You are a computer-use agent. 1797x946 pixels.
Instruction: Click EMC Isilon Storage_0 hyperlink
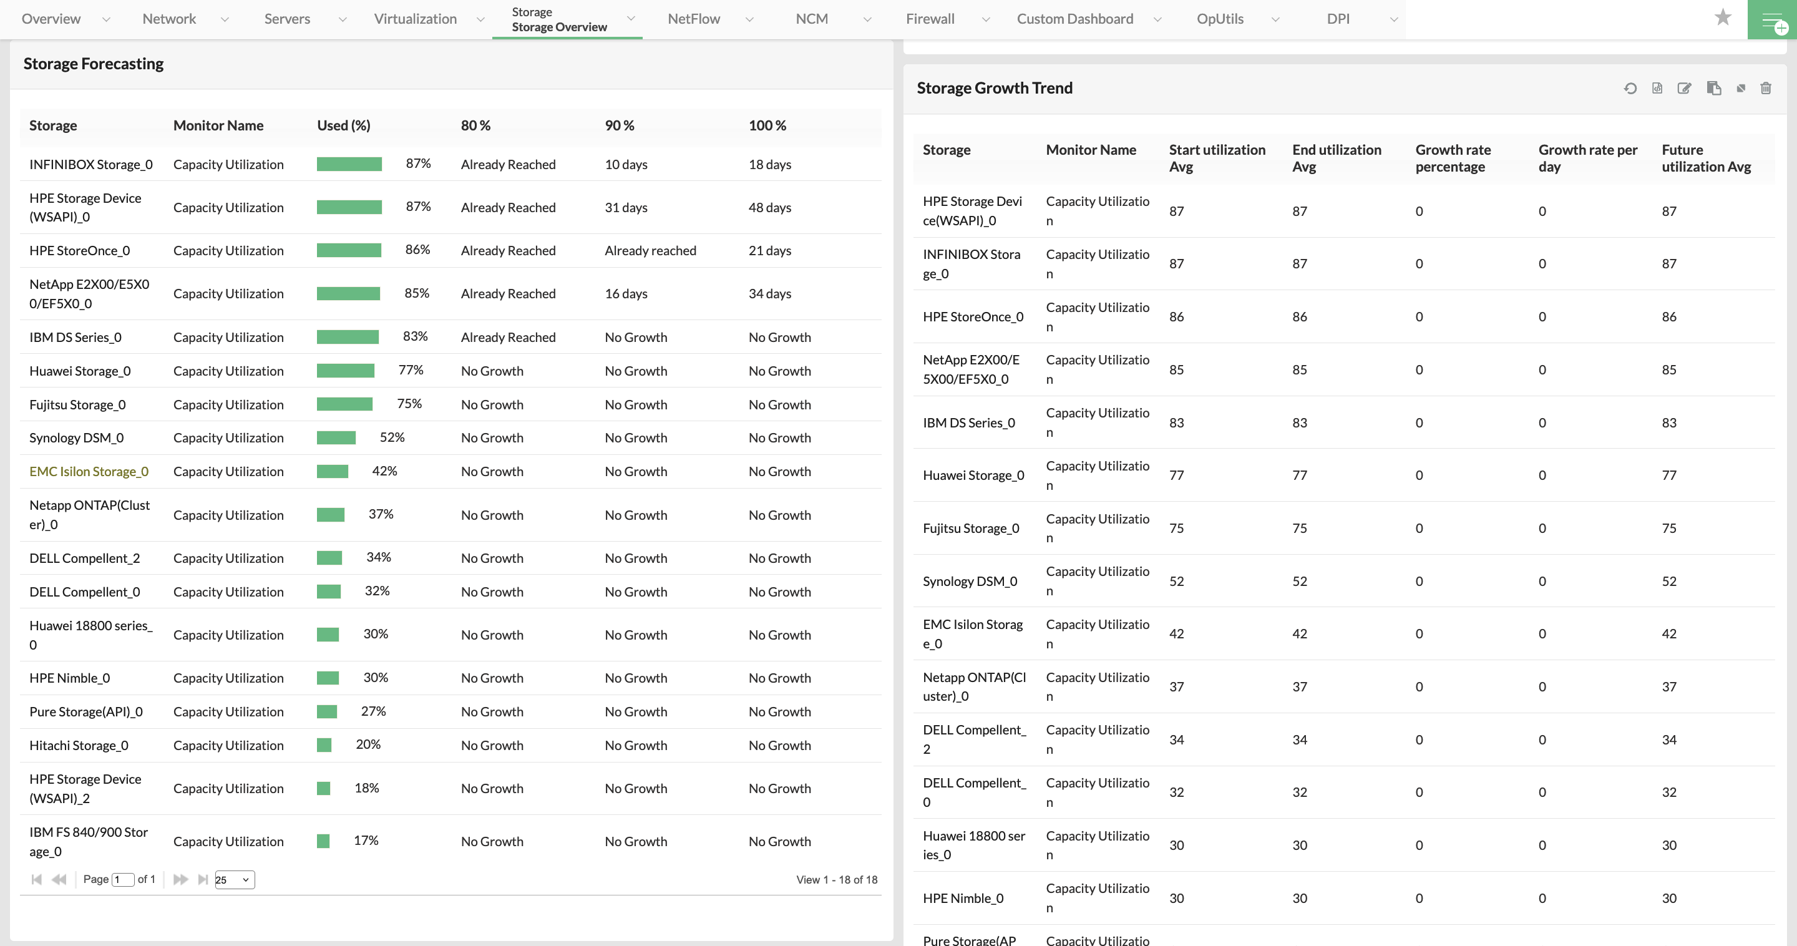pos(89,471)
